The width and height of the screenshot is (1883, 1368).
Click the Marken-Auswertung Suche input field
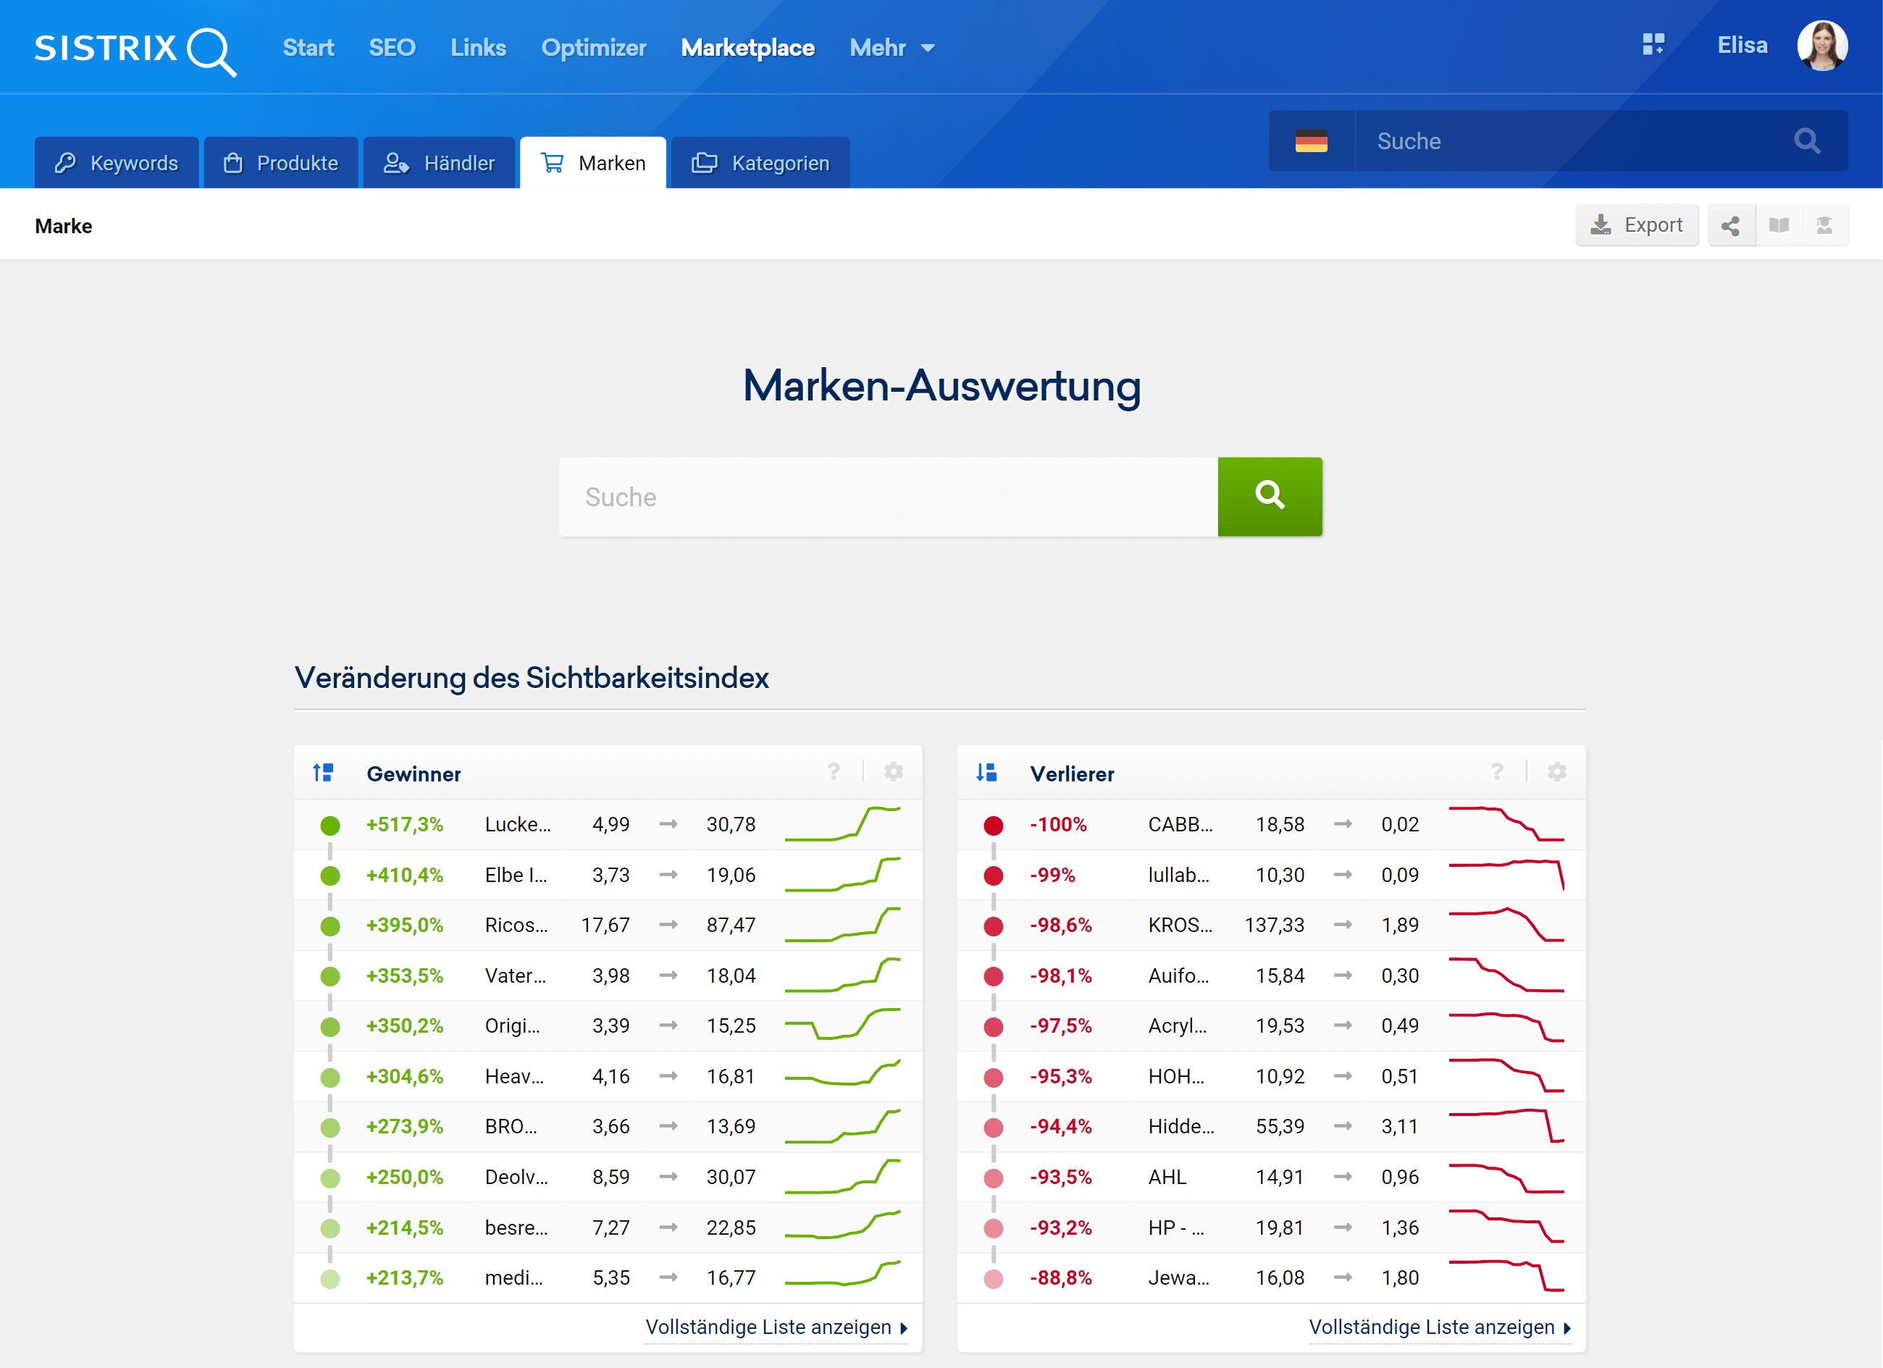tap(889, 498)
